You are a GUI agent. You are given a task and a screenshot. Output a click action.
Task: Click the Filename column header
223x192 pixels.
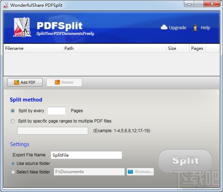(33, 48)
